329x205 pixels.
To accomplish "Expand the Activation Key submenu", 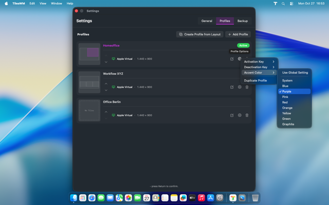I will pyautogui.click(x=259, y=61).
